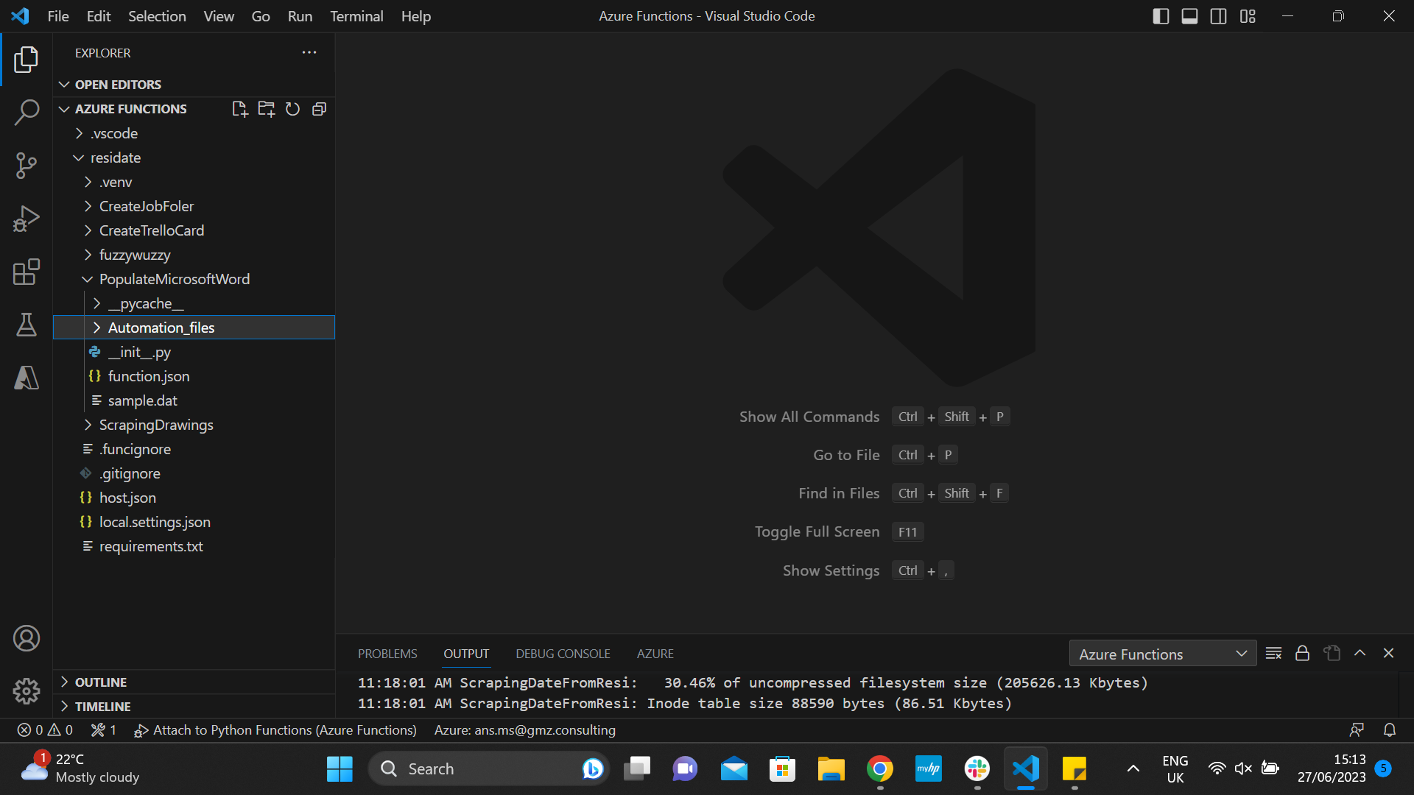Click Attach to Python Functions debug launcher
This screenshot has width=1414, height=795.
coord(275,730)
